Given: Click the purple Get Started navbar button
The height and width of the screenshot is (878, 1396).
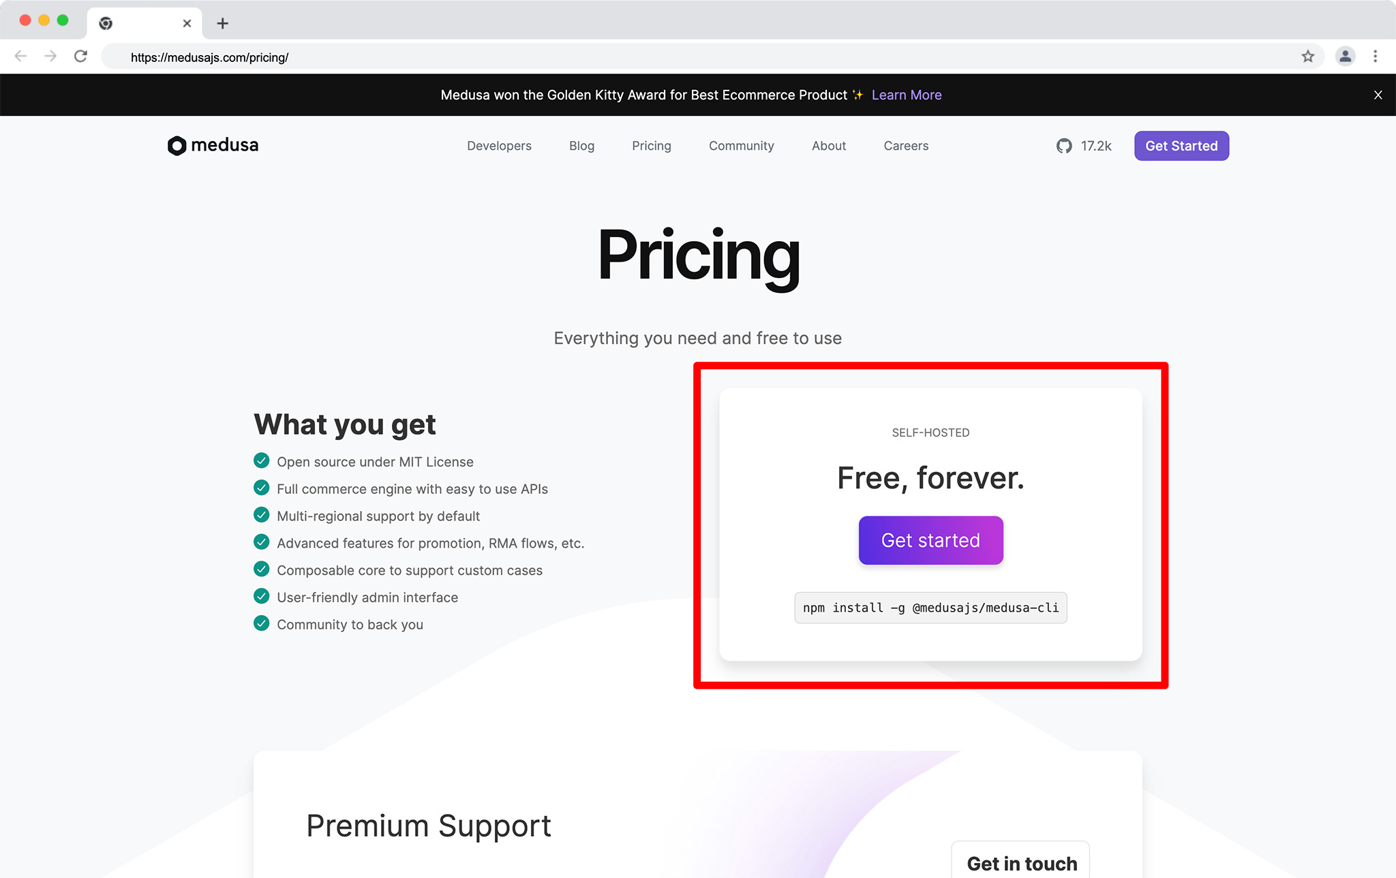Looking at the screenshot, I should pyautogui.click(x=1181, y=145).
